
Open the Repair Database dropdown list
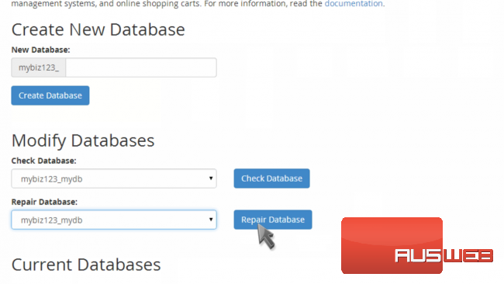pyautogui.click(x=114, y=220)
